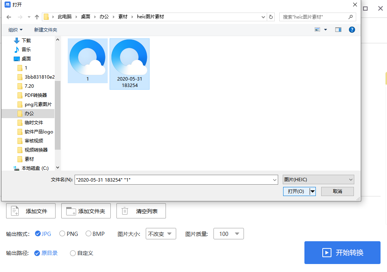This screenshot has width=387, height=272.
Task: Click 素材 in the address breadcrumb
Action: point(123,17)
